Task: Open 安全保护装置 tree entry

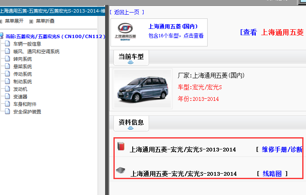Action: coord(27,112)
